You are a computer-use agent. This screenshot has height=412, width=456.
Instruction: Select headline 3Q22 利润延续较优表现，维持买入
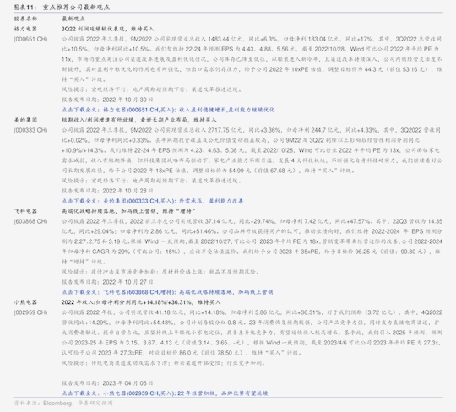(x=107, y=29)
